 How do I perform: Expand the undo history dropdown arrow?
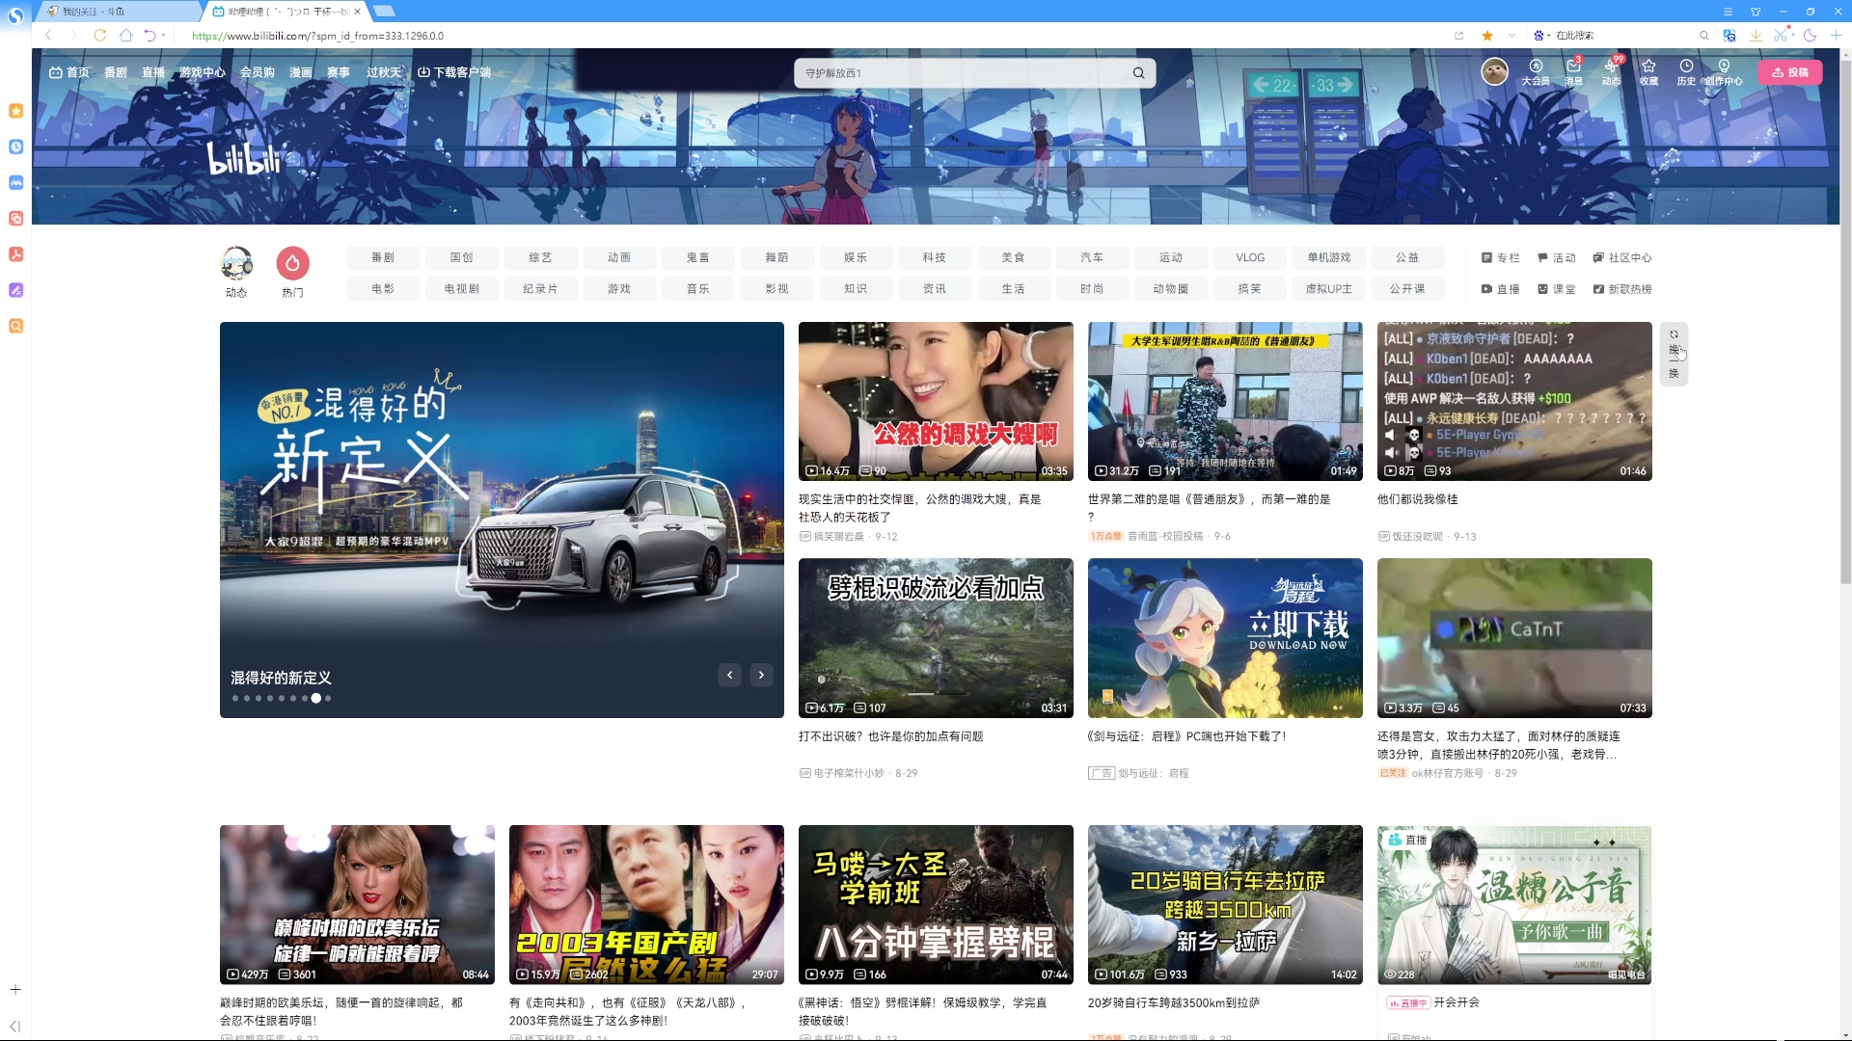coord(163,36)
